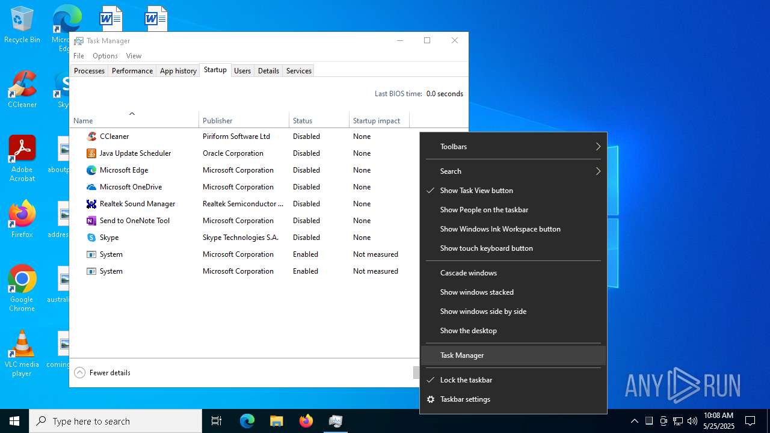
Task: Click the CCleaner icon in startup list
Action: coord(91,137)
